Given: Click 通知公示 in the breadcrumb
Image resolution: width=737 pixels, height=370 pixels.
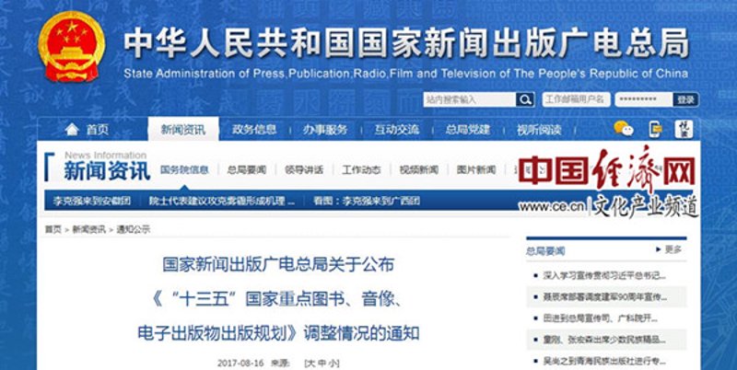Looking at the screenshot, I should point(134,229).
